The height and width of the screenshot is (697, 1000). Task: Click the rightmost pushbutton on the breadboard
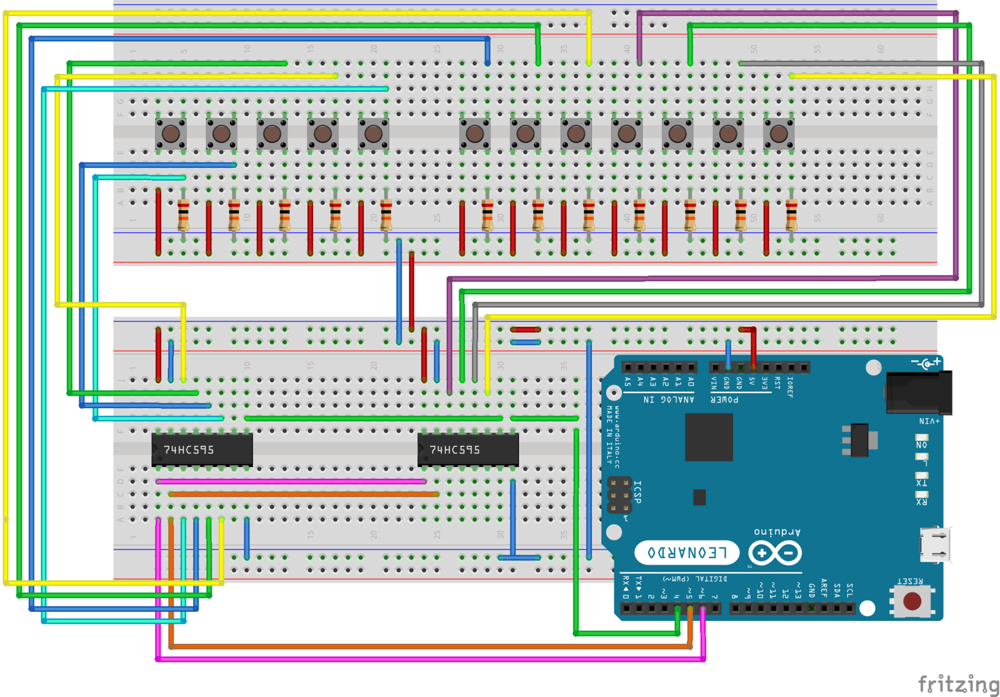[779, 133]
